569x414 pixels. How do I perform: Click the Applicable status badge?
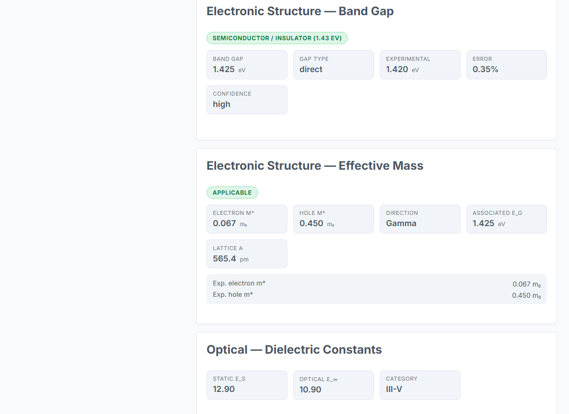point(232,193)
